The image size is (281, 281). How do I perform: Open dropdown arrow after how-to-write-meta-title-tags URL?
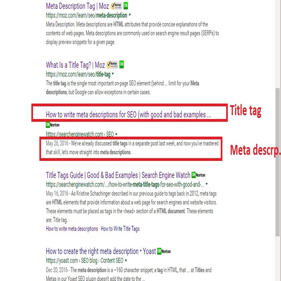point(207,184)
